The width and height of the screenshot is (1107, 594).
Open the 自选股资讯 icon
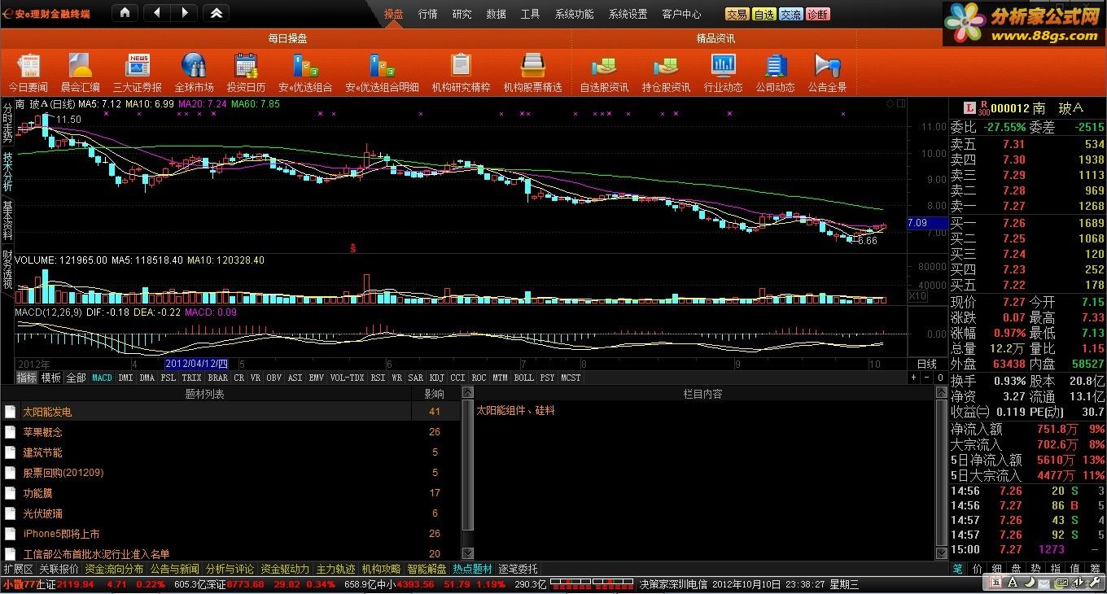(x=604, y=67)
